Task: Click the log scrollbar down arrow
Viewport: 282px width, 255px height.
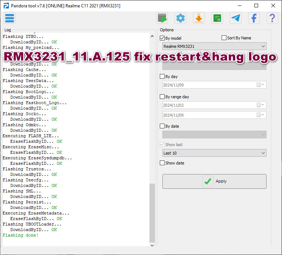Action: pyautogui.click(x=152, y=245)
